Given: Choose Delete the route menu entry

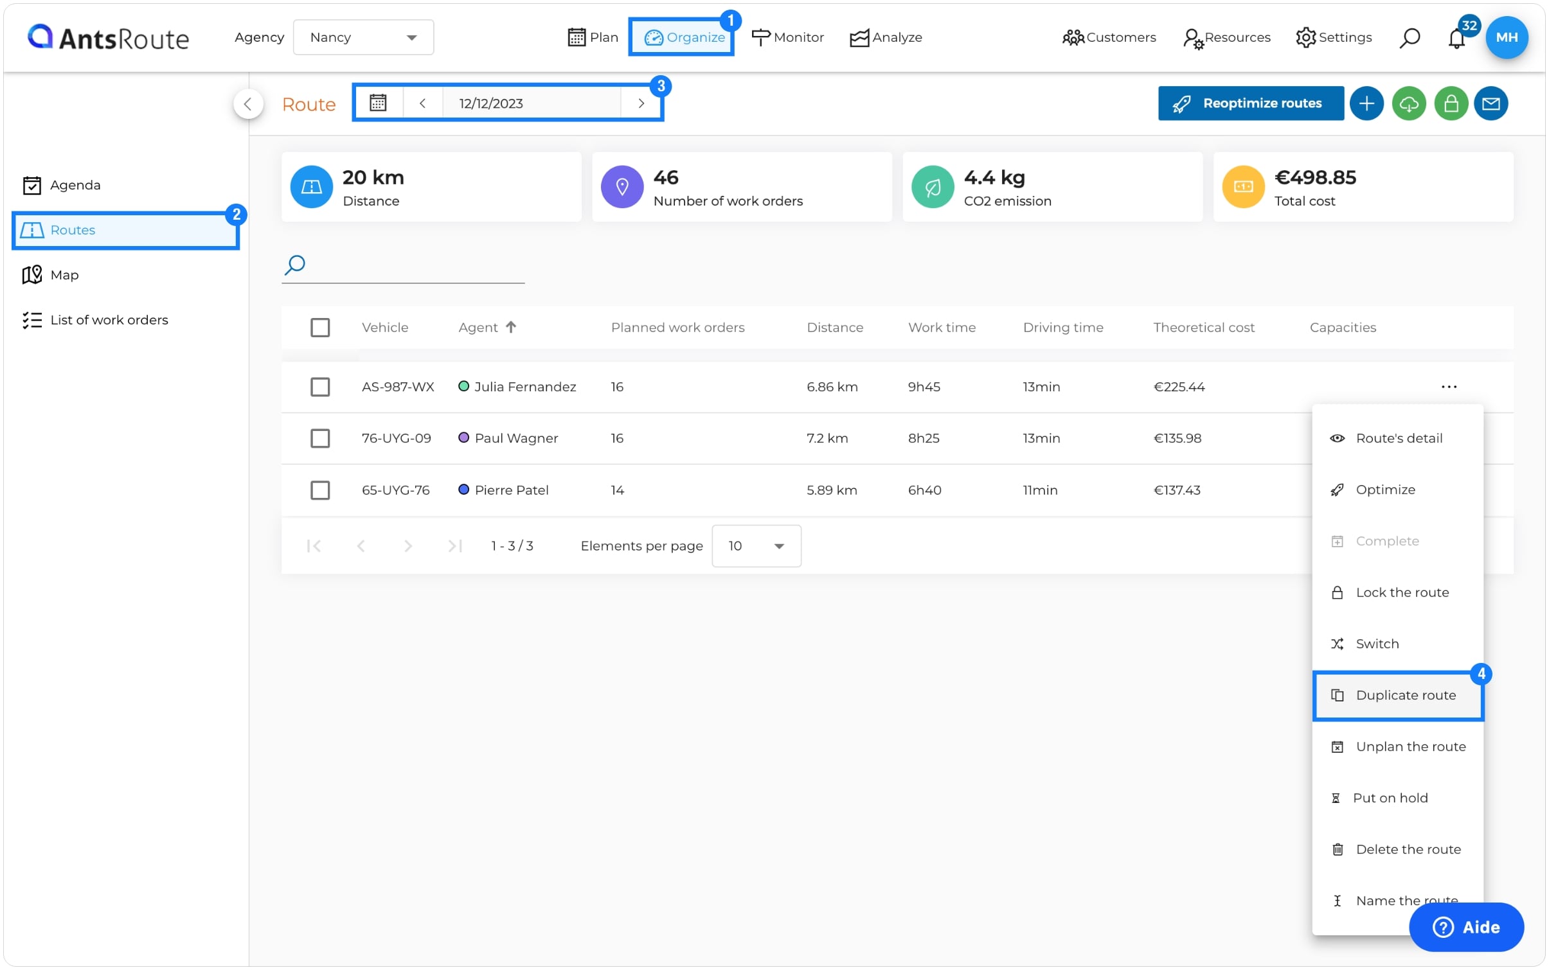Looking at the screenshot, I should (1397, 849).
